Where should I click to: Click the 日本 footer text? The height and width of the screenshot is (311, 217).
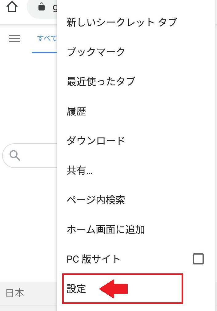(15, 293)
